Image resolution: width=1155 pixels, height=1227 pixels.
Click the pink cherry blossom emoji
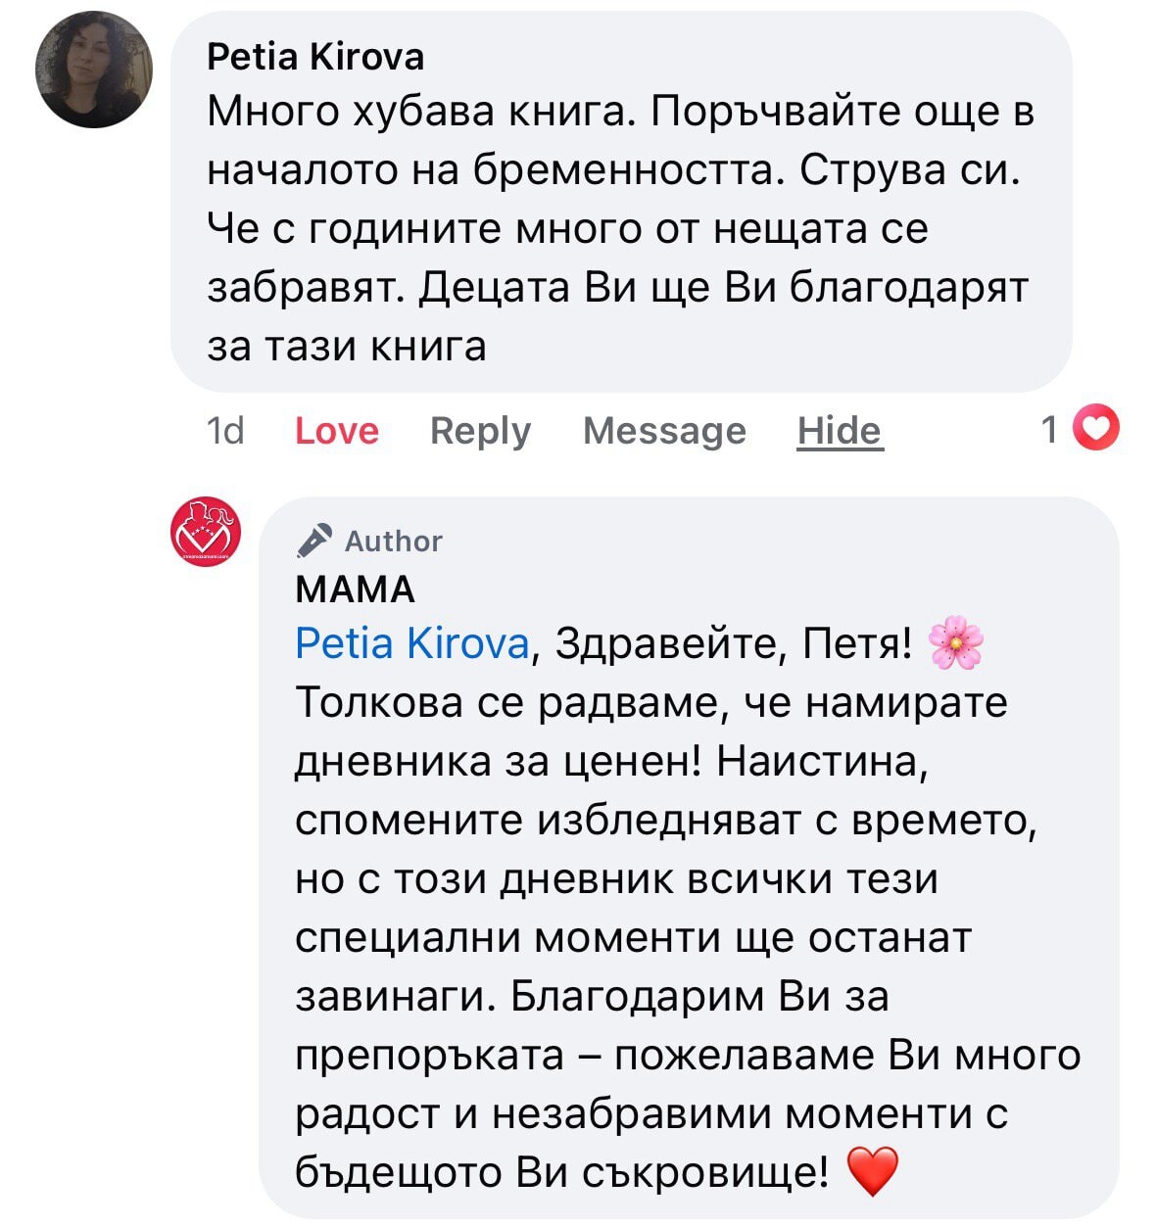(x=954, y=644)
